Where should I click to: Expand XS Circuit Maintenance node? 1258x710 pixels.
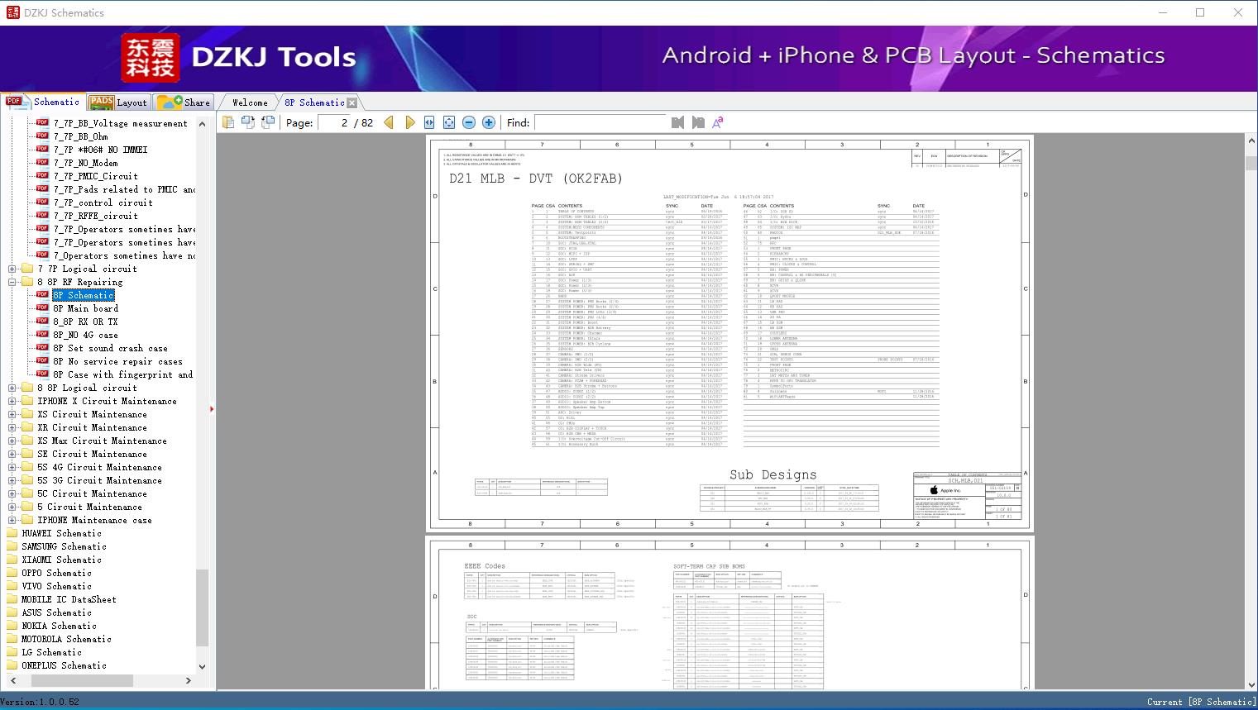click(x=12, y=414)
